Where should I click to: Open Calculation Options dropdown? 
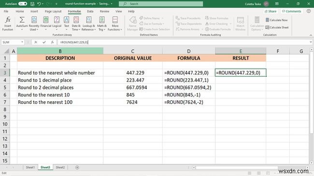pyautogui.click(x=257, y=24)
